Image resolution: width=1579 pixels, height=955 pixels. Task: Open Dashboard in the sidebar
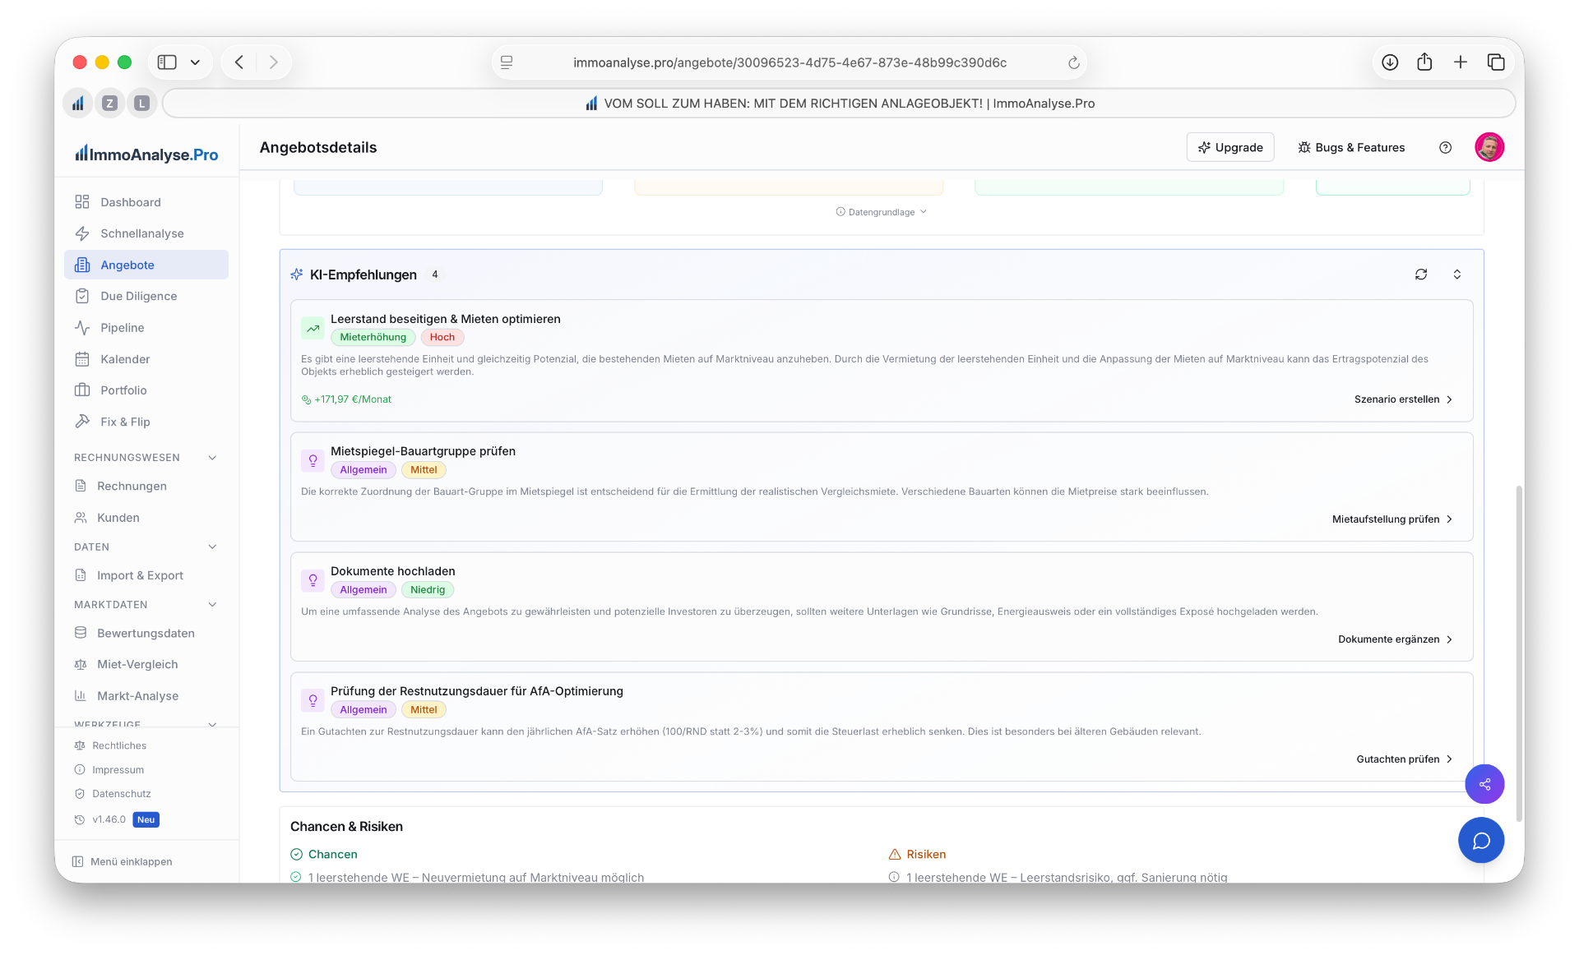click(x=146, y=202)
